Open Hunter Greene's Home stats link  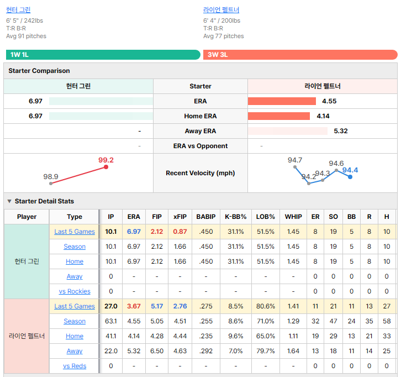75,261
